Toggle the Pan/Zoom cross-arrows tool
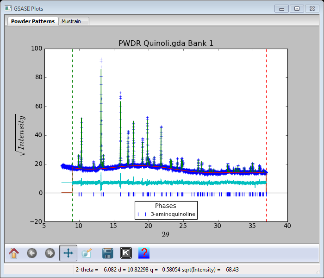This screenshot has width=324, height=278. point(68,253)
